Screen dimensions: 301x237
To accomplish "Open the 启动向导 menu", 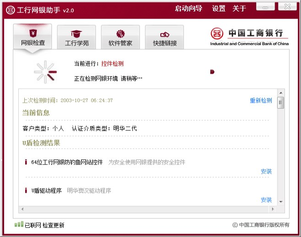I will tap(188, 9).
